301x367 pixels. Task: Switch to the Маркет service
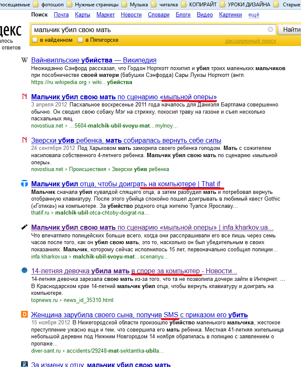(105, 14)
